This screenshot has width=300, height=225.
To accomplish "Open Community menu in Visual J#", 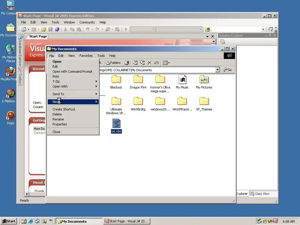I will click(87, 22).
